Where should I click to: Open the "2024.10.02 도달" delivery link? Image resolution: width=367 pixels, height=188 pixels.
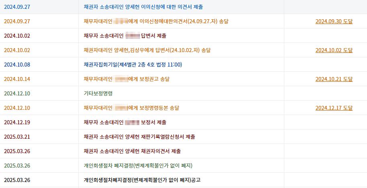(334, 50)
